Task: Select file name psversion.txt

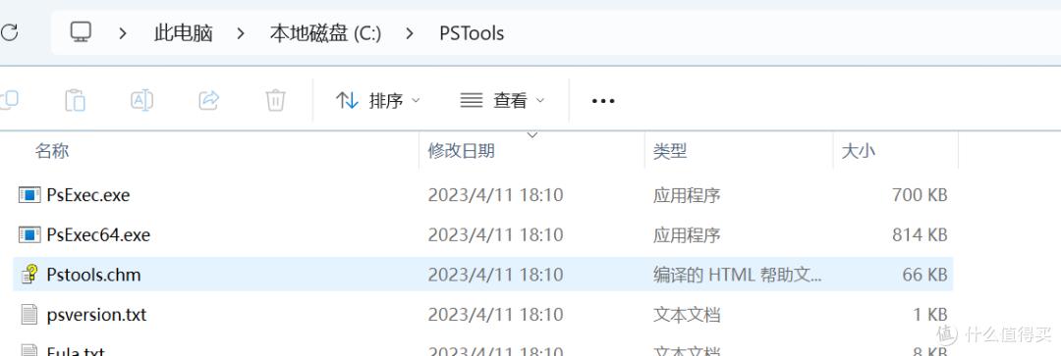Action: point(96,314)
